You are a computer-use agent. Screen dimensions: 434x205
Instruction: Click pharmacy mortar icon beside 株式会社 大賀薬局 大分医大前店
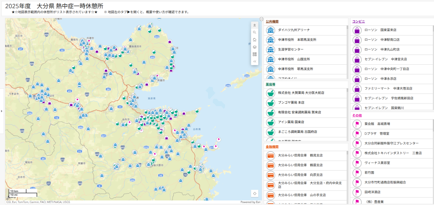[x=270, y=93]
